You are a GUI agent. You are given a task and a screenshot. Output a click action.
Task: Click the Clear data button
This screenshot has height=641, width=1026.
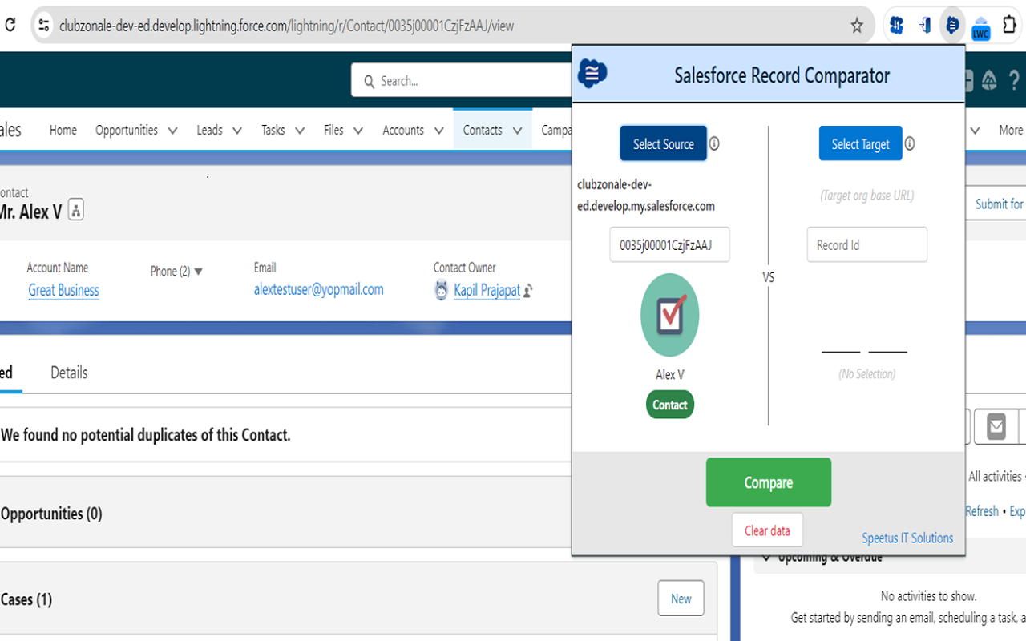coord(768,530)
